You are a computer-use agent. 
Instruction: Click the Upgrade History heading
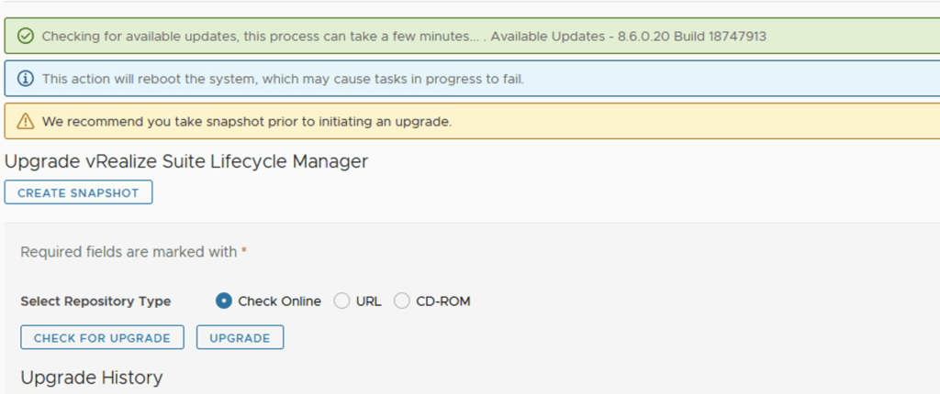tap(92, 378)
